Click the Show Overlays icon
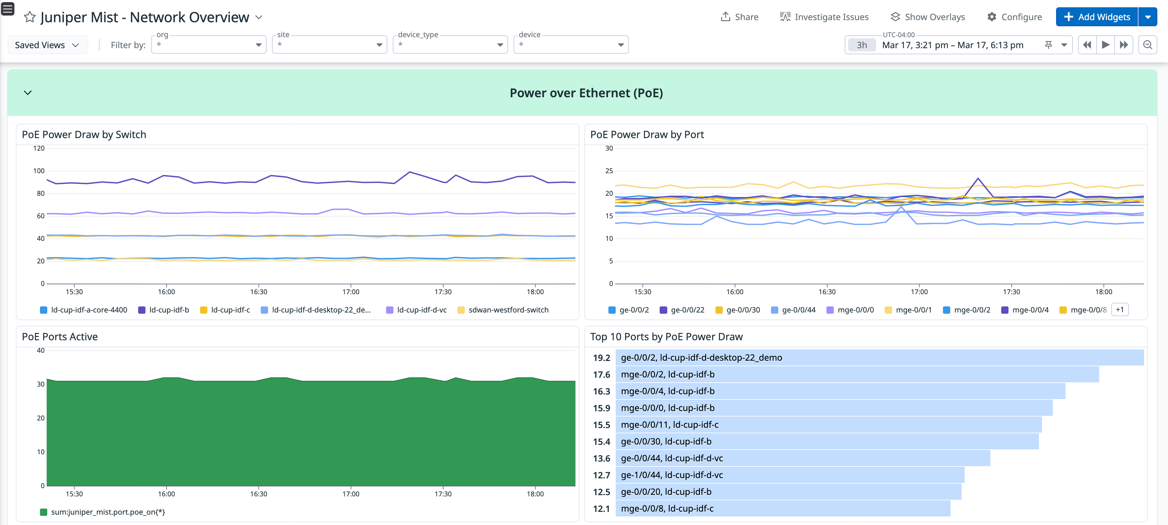This screenshot has height=525, width=1168. click(895, 16)
